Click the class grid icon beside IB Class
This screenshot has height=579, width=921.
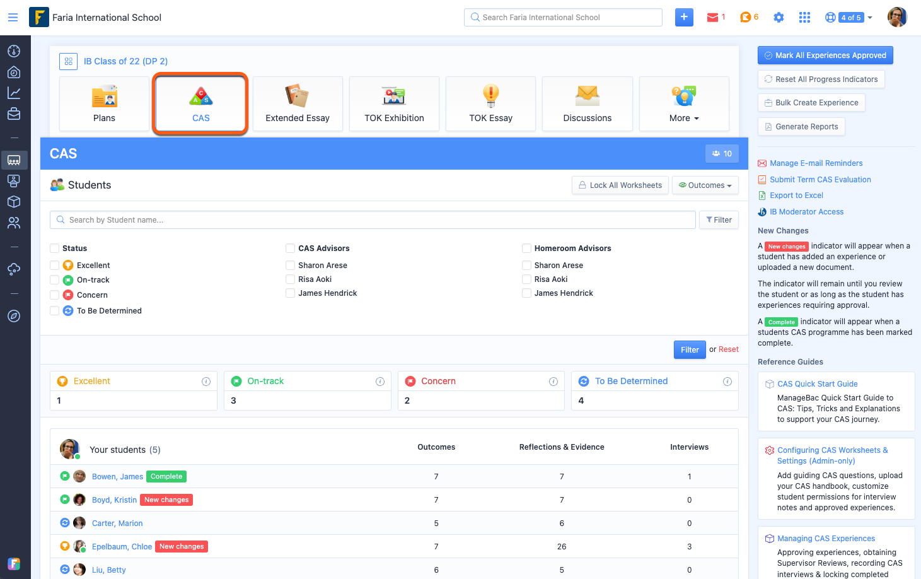click(68, 61)
